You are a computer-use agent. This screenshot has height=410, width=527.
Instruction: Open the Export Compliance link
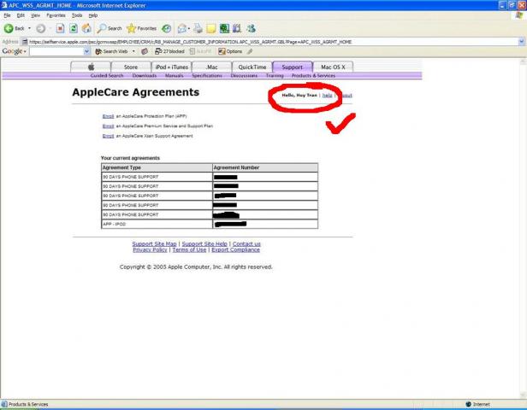(235, 249)
